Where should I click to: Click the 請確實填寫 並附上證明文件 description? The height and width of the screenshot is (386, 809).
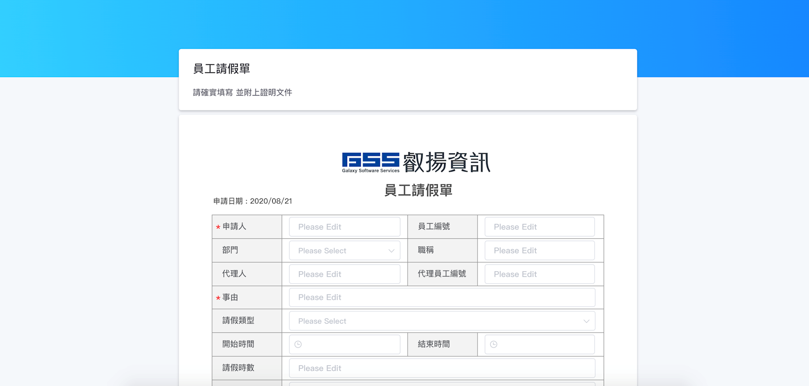[x=242, y=93]
